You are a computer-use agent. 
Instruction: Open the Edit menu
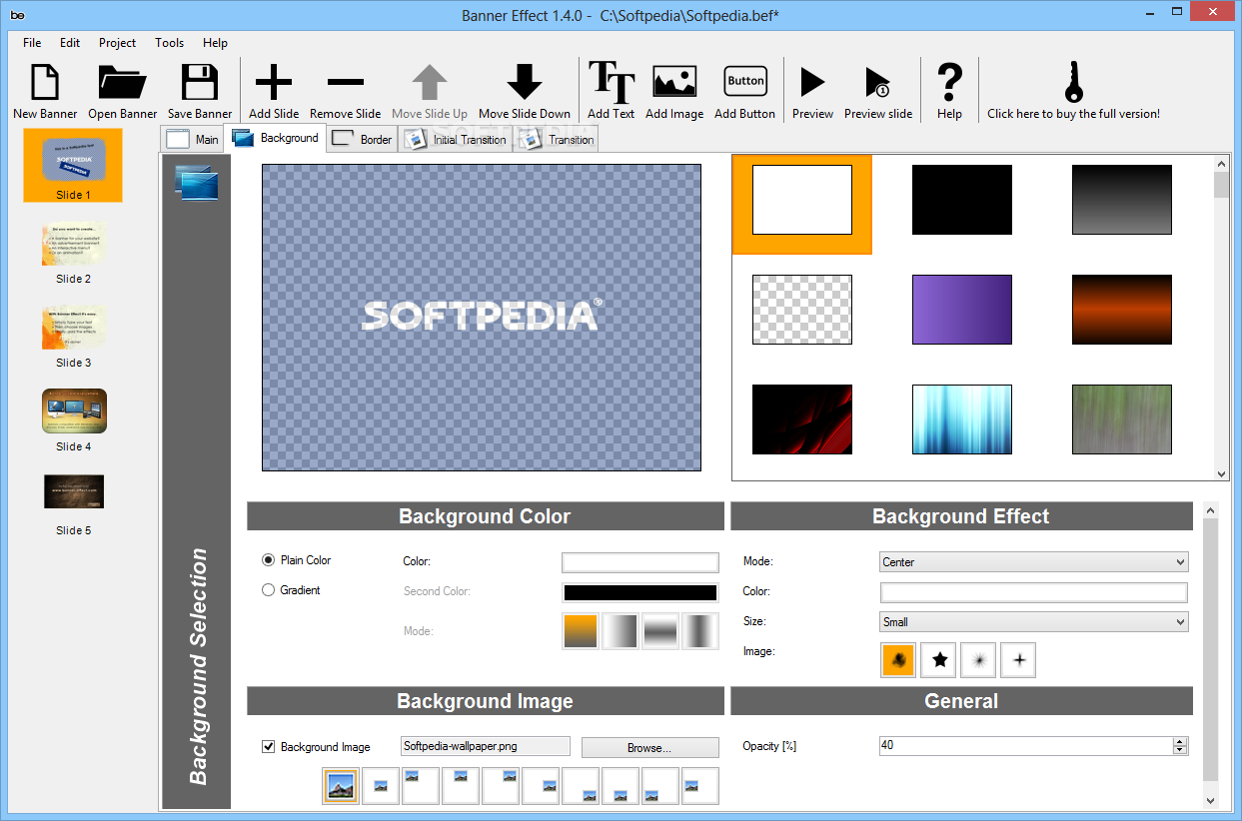[70, 43]
